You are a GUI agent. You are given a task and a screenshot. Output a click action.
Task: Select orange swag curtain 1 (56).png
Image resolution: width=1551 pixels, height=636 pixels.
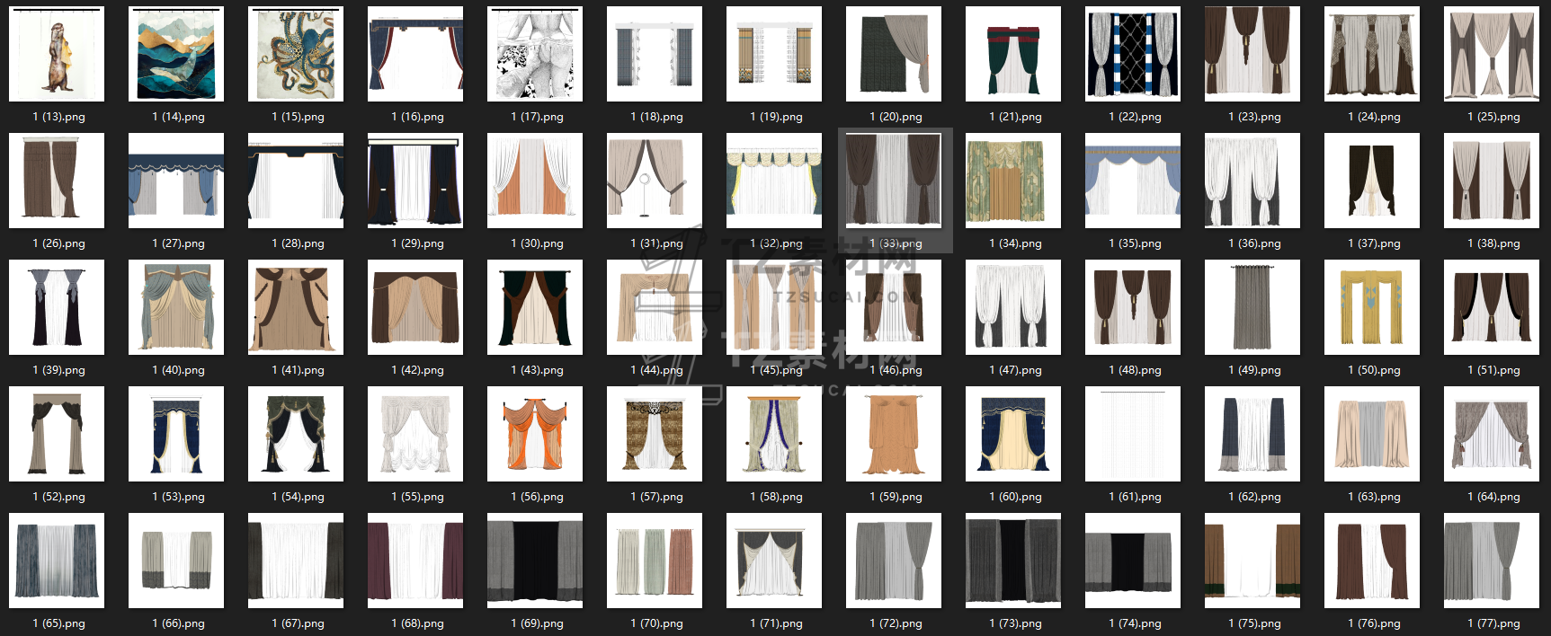click(535, 434)
